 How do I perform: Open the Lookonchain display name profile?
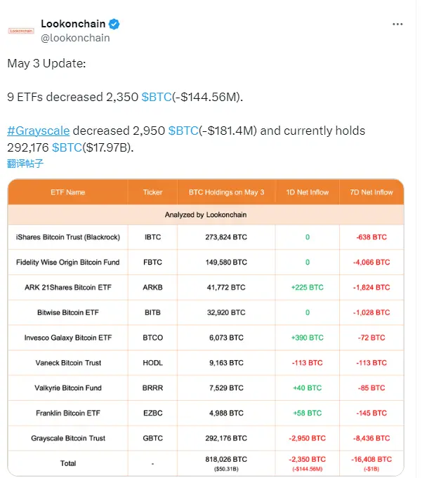point(73,24)
